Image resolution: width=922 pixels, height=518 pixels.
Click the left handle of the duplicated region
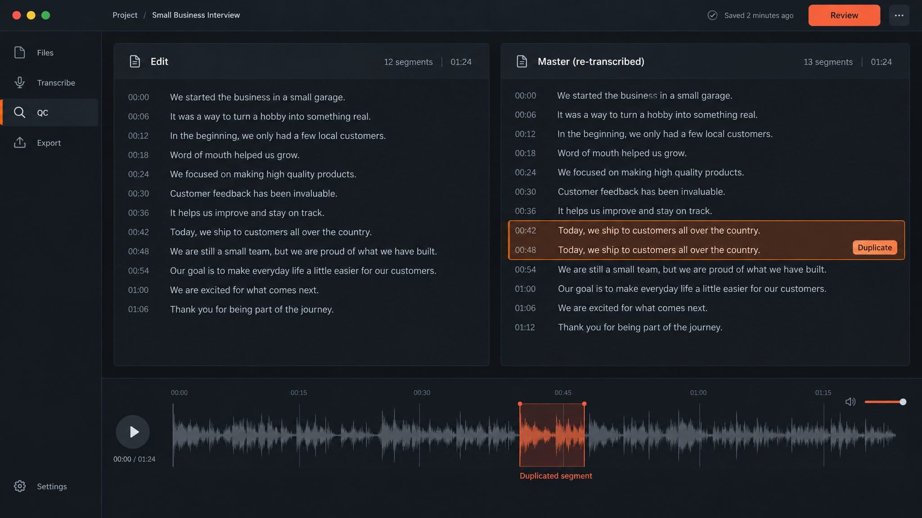(520, 404)
